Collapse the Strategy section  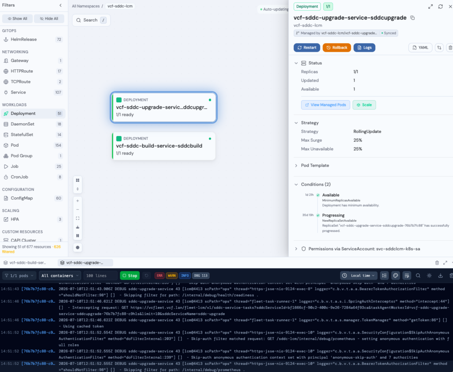coord(296,123)
